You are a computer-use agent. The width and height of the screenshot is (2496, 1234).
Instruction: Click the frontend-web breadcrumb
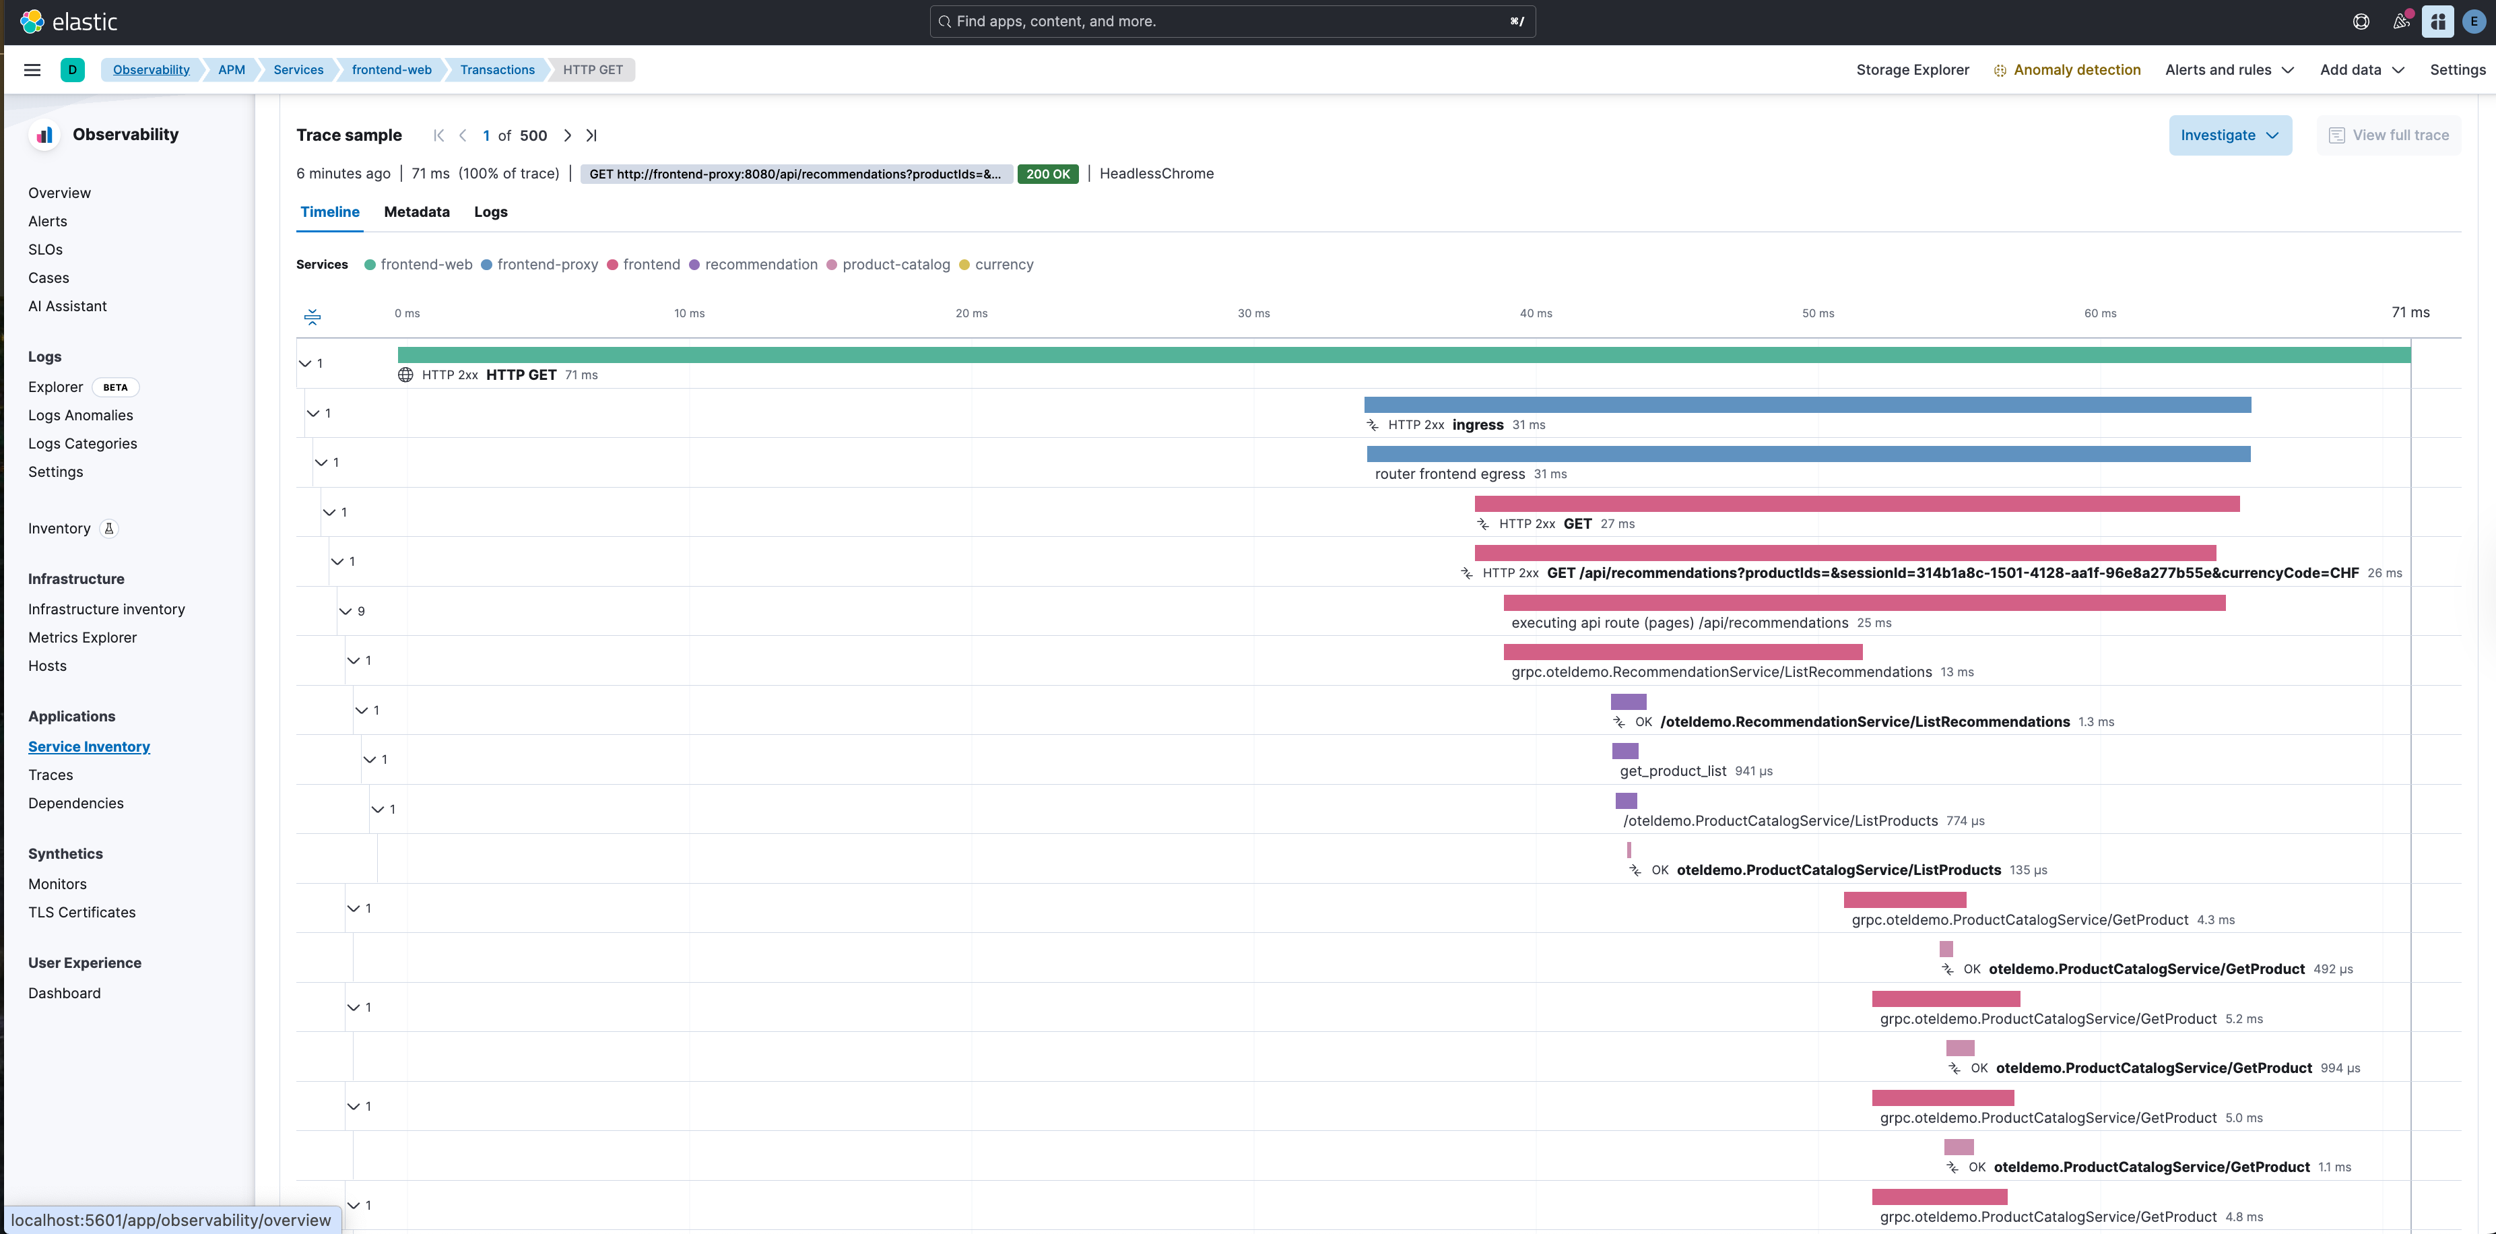391,70
